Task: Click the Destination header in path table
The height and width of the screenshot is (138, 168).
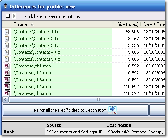Action: pyautogui.click(x=135, y=125)
